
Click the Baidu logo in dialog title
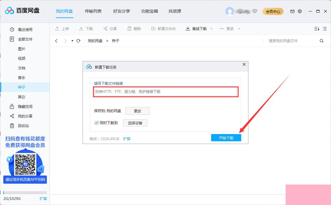click(89, 67)
